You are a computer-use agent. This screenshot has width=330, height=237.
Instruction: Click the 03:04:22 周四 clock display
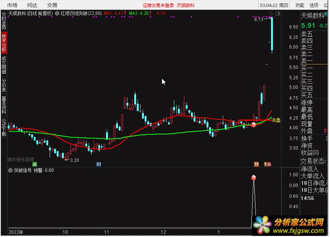274,5
